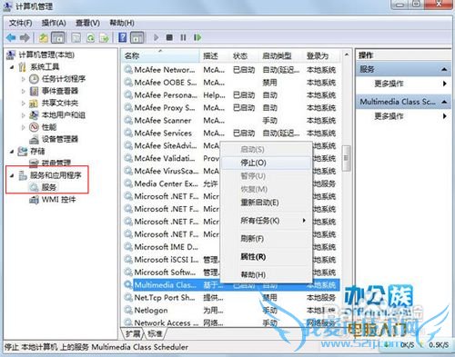
Task: Select 性能 icon in tree
Action: pos(34,127)
